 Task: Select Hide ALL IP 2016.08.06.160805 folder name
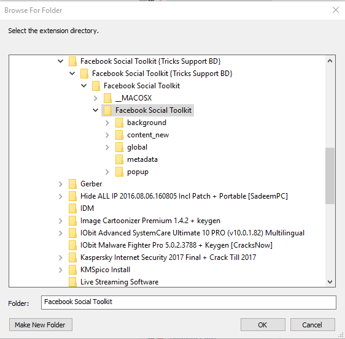tap(184, 196)
